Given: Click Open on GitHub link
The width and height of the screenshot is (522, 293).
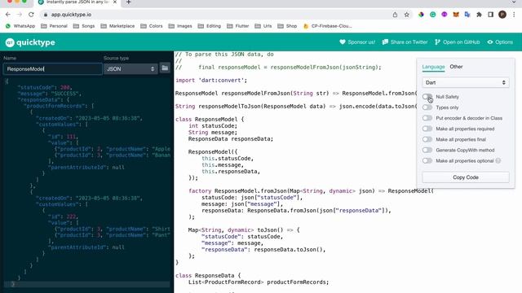Looking at the screenshot, I should (x=457, y=42).
